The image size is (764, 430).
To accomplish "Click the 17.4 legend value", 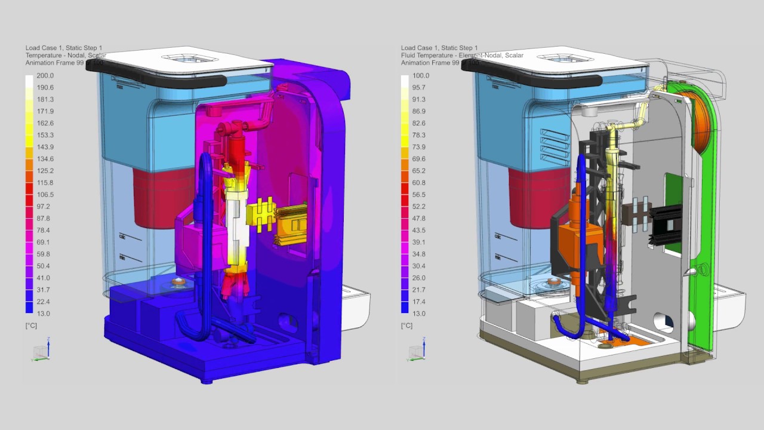I will click(x=419, y=302).
